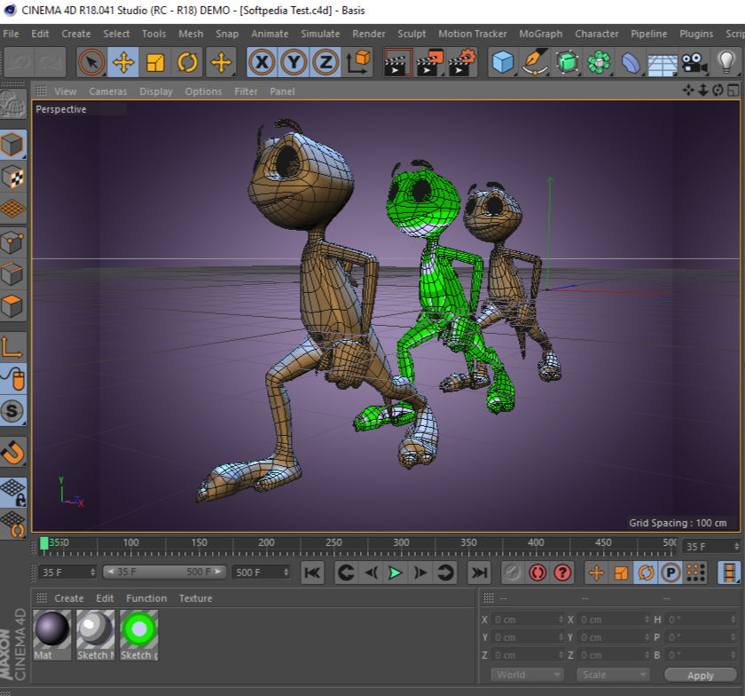Toggle Autokeying red circle button
Image resolution: width=745 pixels, height=696 pixels.
[x=537, y=573]
